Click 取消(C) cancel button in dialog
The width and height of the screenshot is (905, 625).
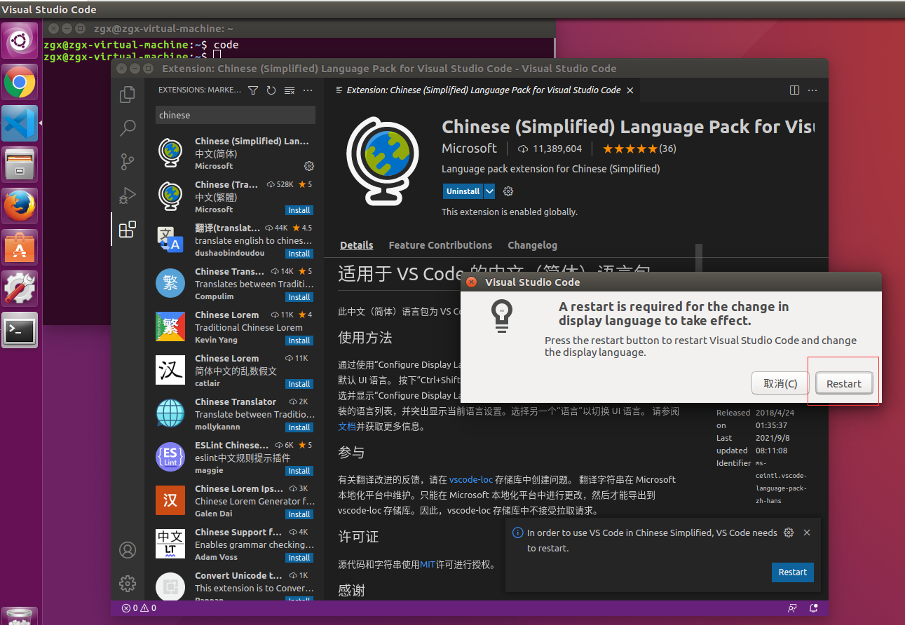(780, 383)
